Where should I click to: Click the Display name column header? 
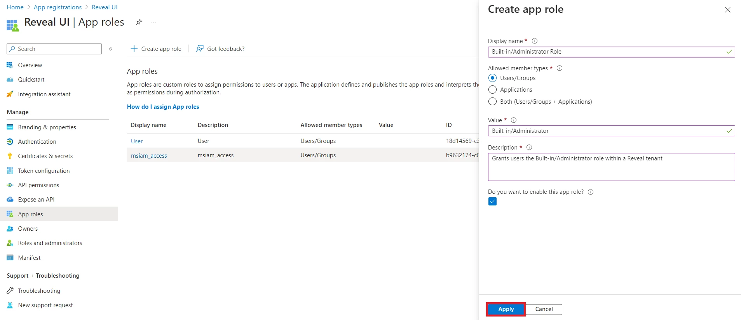(x=148, y=125)
